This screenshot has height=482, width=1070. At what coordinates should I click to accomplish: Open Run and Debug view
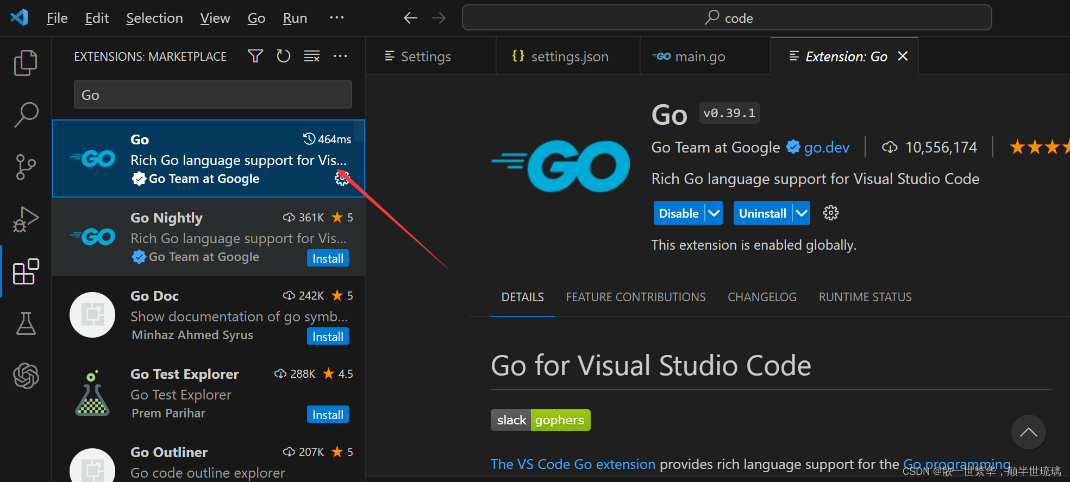pyautogui.click(x=26, y=219)
